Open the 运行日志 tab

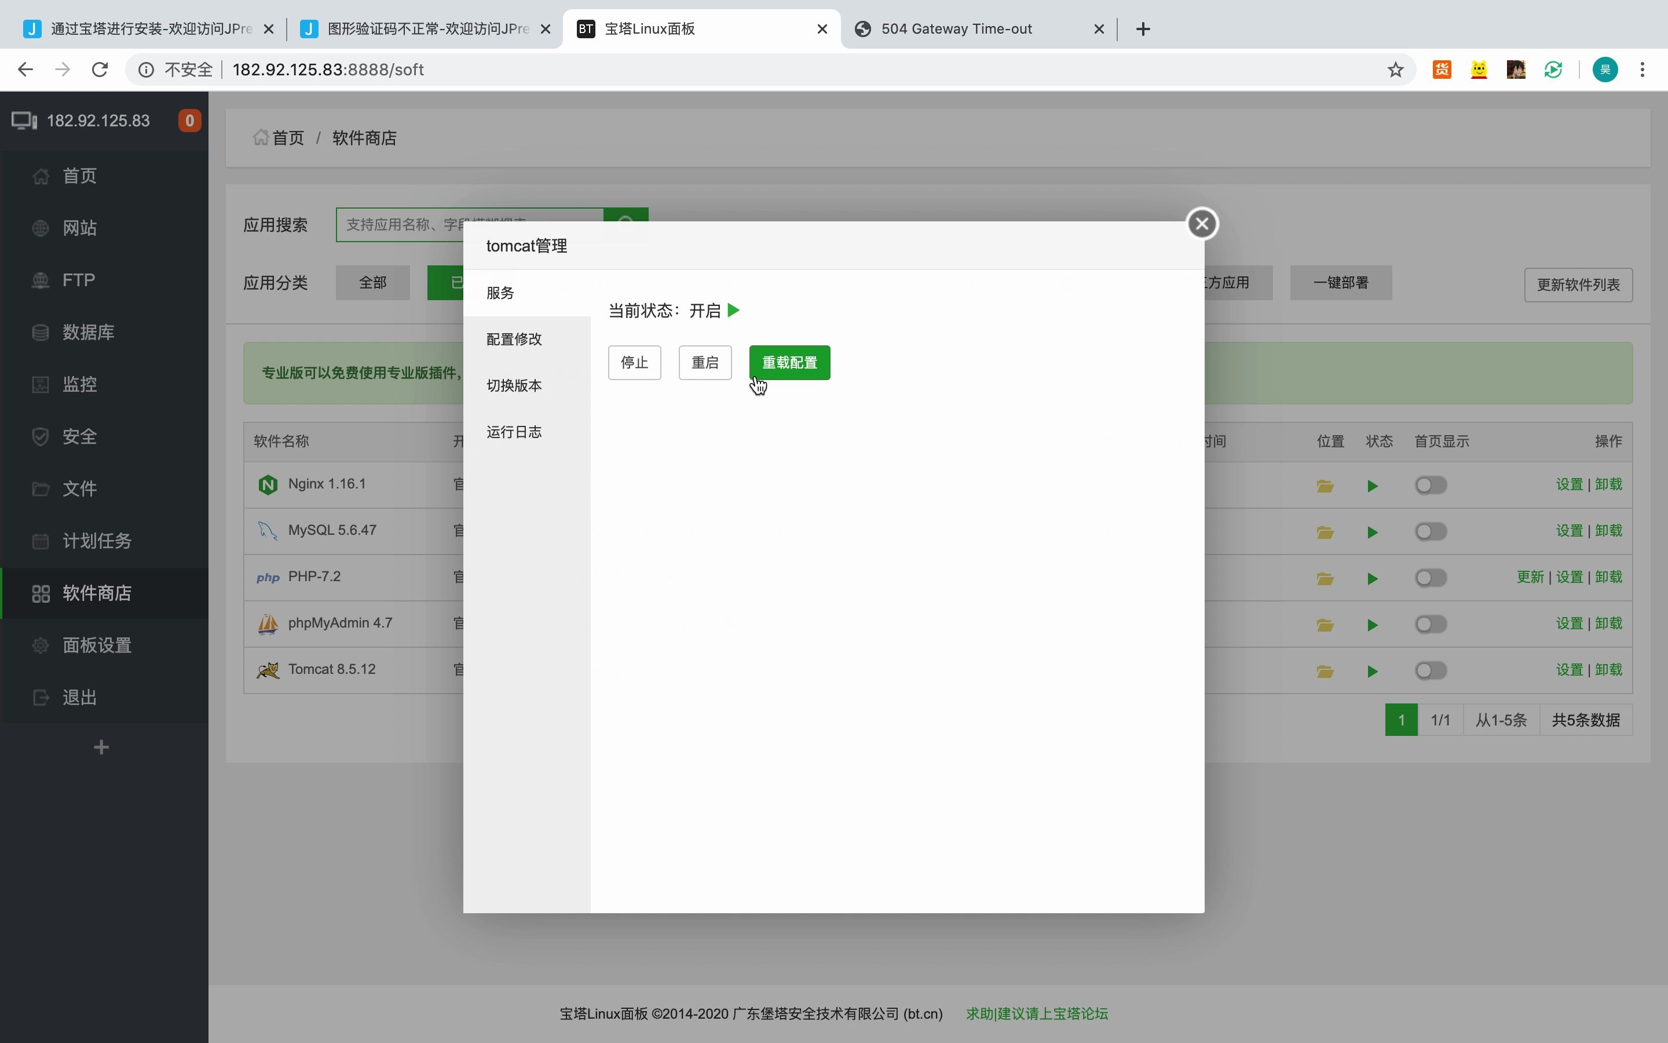click(526, 432)
